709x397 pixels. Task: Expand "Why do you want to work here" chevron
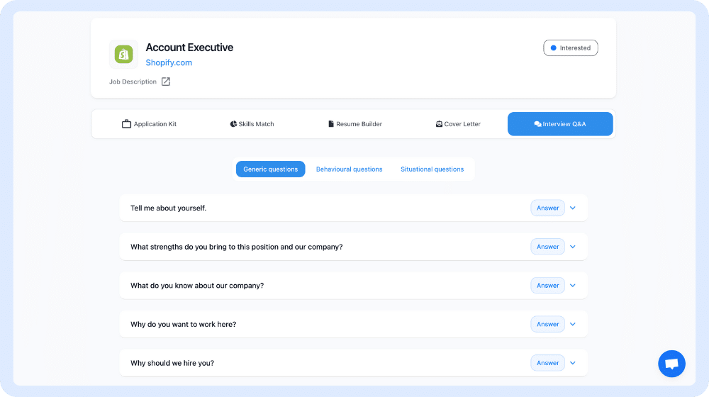tap(573, 324)
